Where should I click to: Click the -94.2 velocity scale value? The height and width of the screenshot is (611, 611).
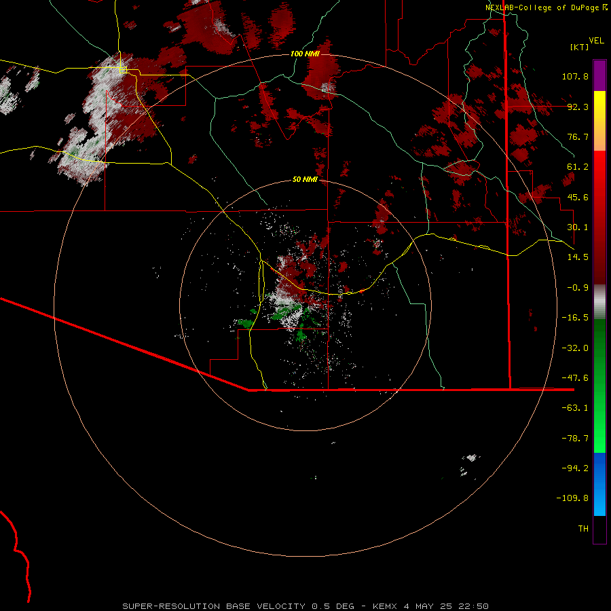point(575,468)
